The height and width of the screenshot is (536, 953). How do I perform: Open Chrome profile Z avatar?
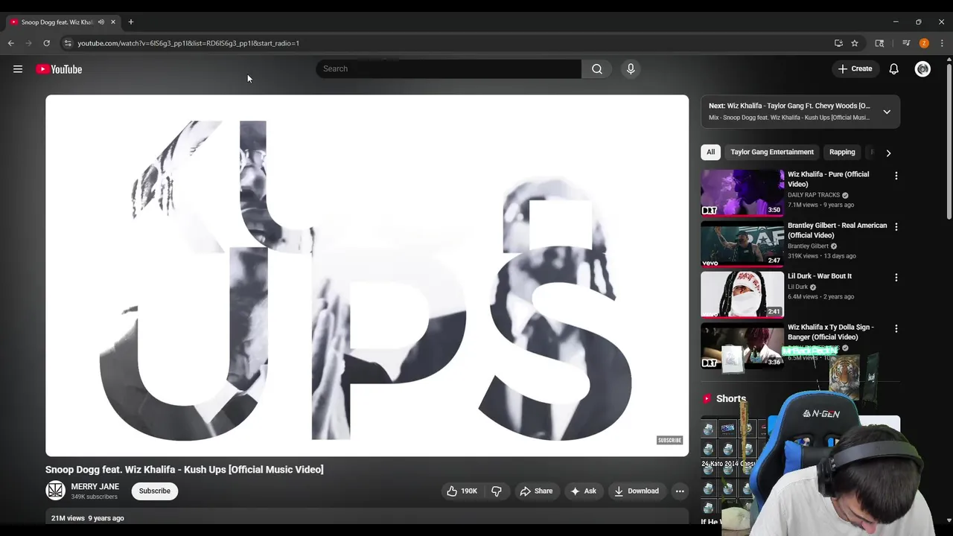pos(924,43)
